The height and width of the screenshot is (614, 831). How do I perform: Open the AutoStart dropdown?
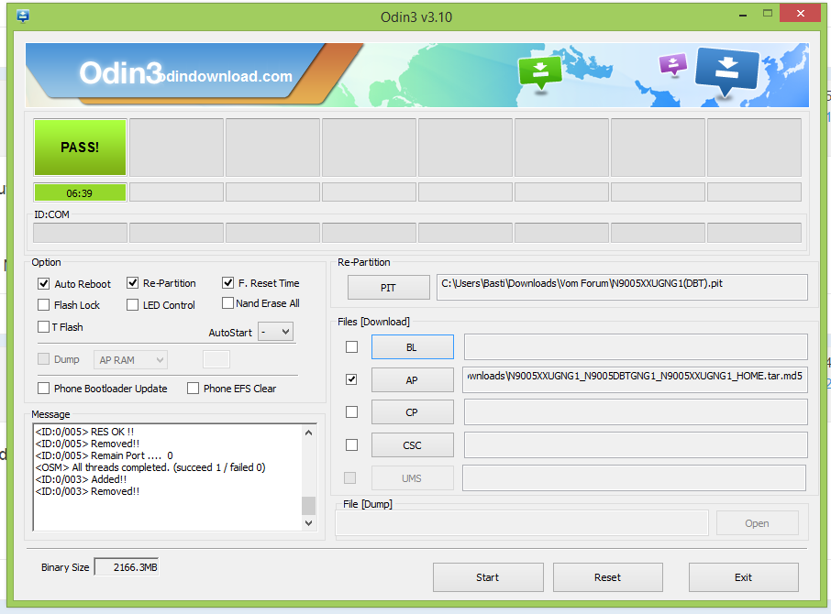coord(275,332)
